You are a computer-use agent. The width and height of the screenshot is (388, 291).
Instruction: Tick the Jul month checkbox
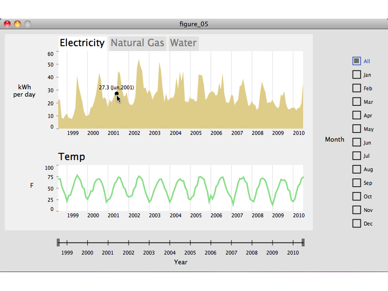(357, 156)
